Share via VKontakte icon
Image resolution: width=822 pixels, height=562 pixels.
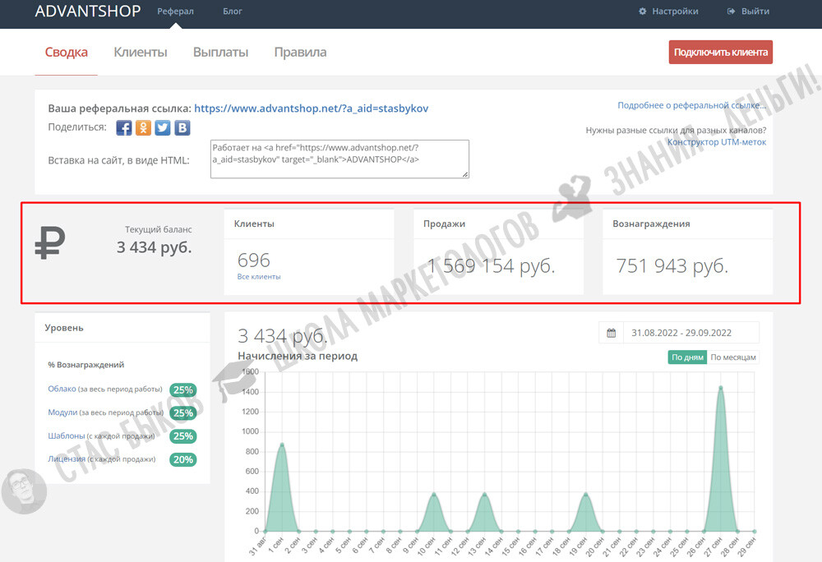pos(182,127)
